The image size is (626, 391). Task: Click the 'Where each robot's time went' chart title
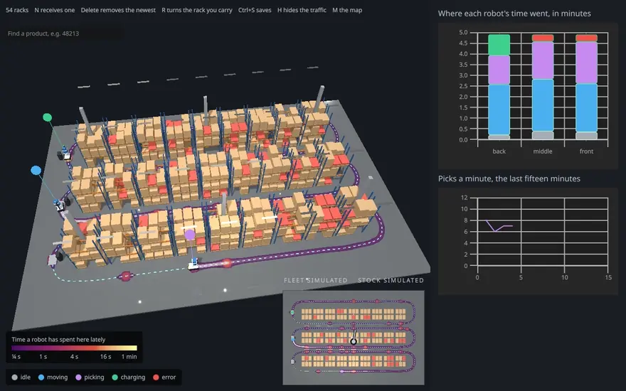pyautogui.click(x=514, y=14)
